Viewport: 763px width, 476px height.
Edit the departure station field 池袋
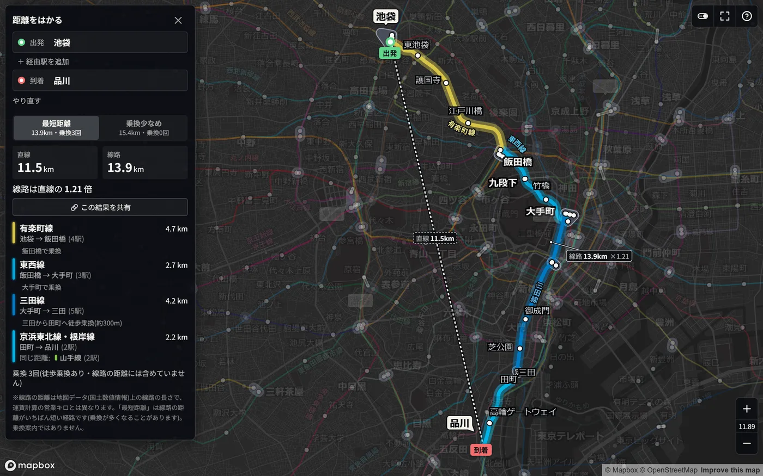tap(100, 42)
